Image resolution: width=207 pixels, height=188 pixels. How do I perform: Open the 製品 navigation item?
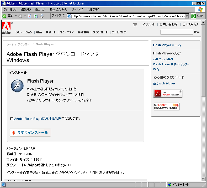point(39,32)
